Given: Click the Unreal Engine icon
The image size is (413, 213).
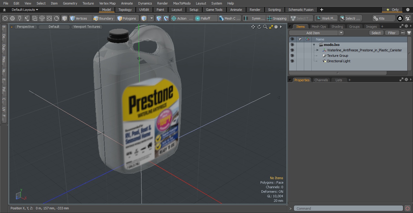Looking at the screenshot, I should (408, 18).
